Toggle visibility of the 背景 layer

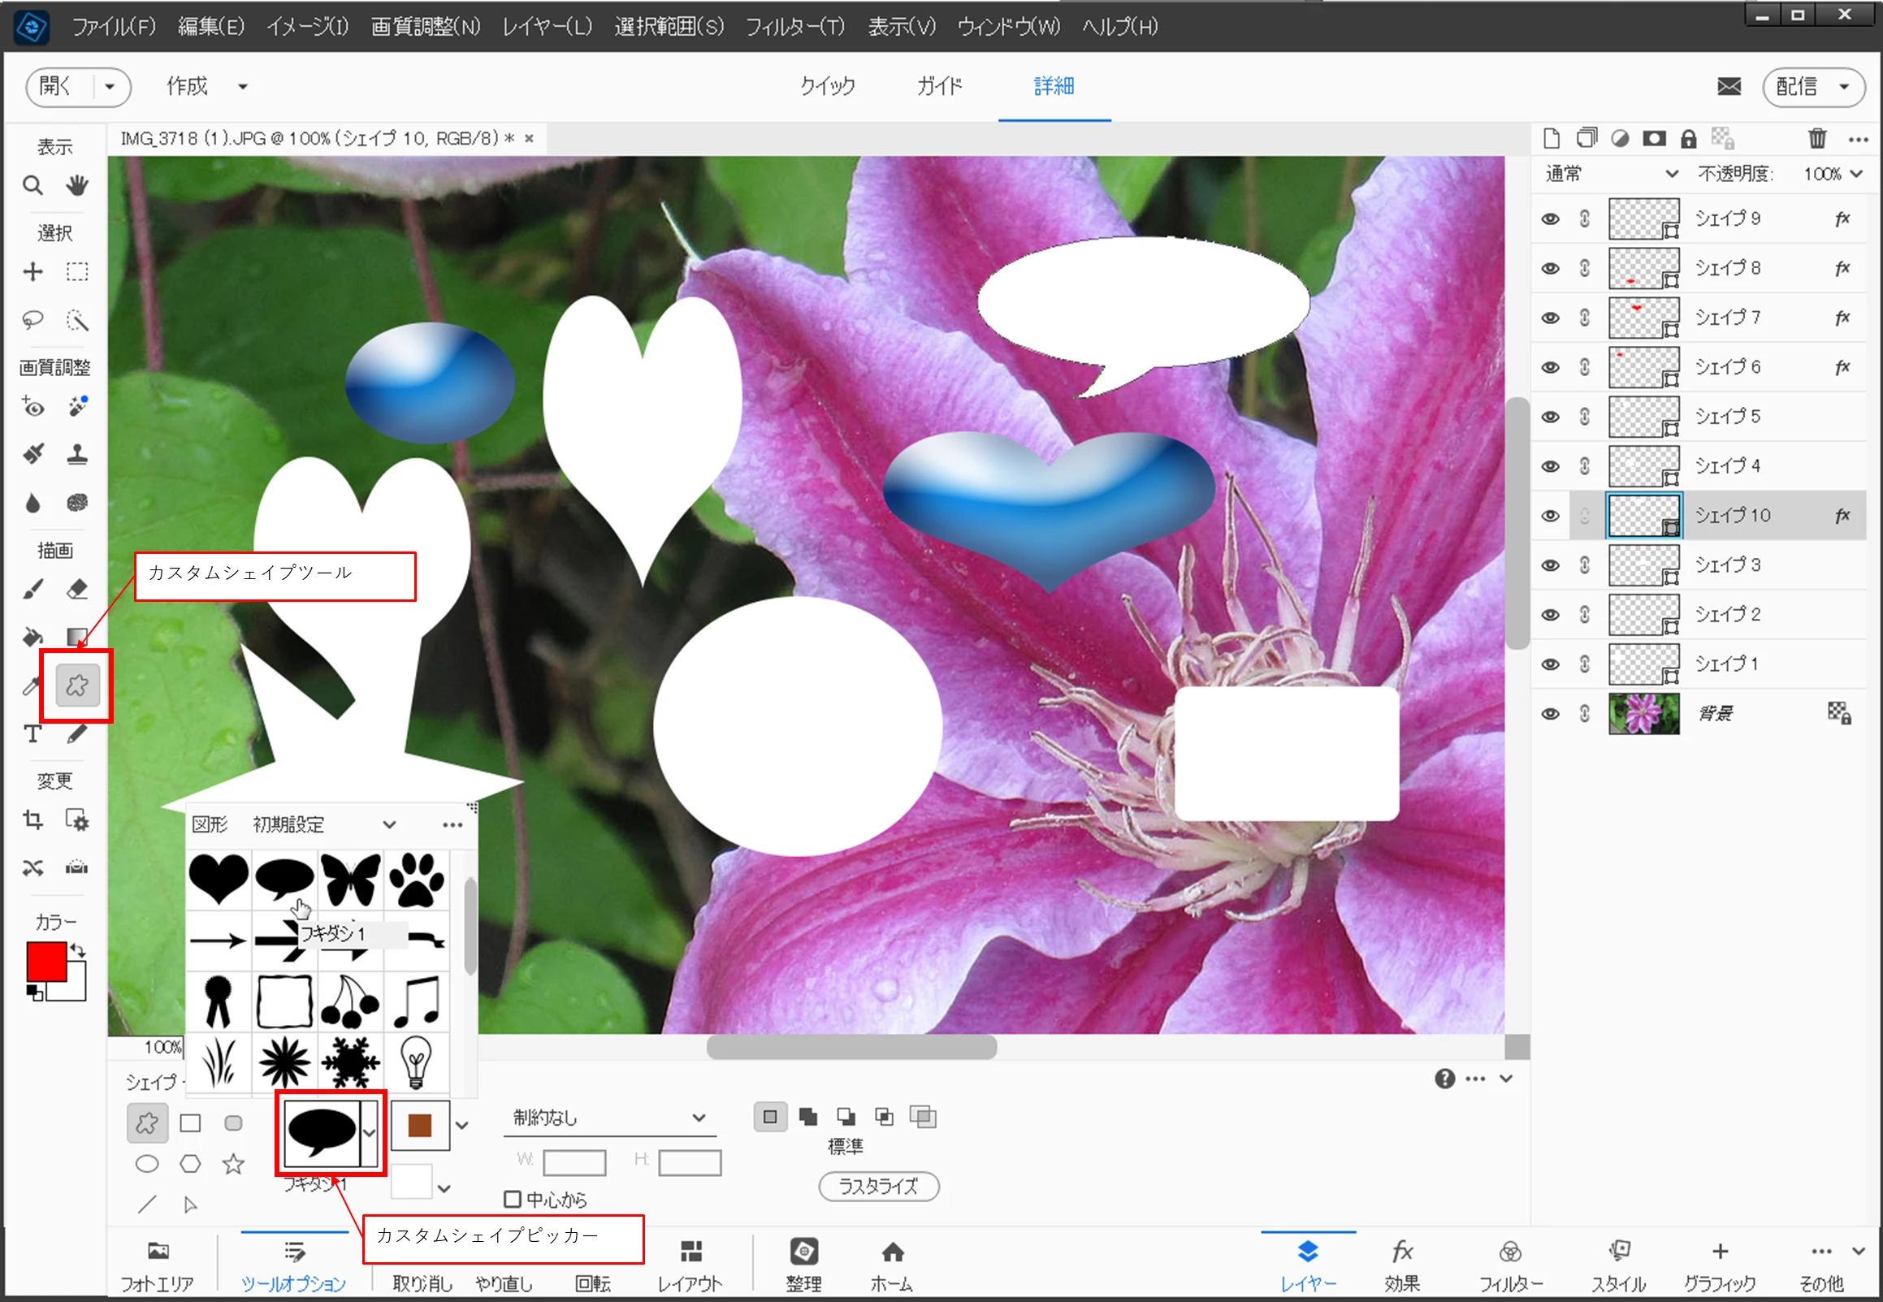click(x=1550, y=714)
